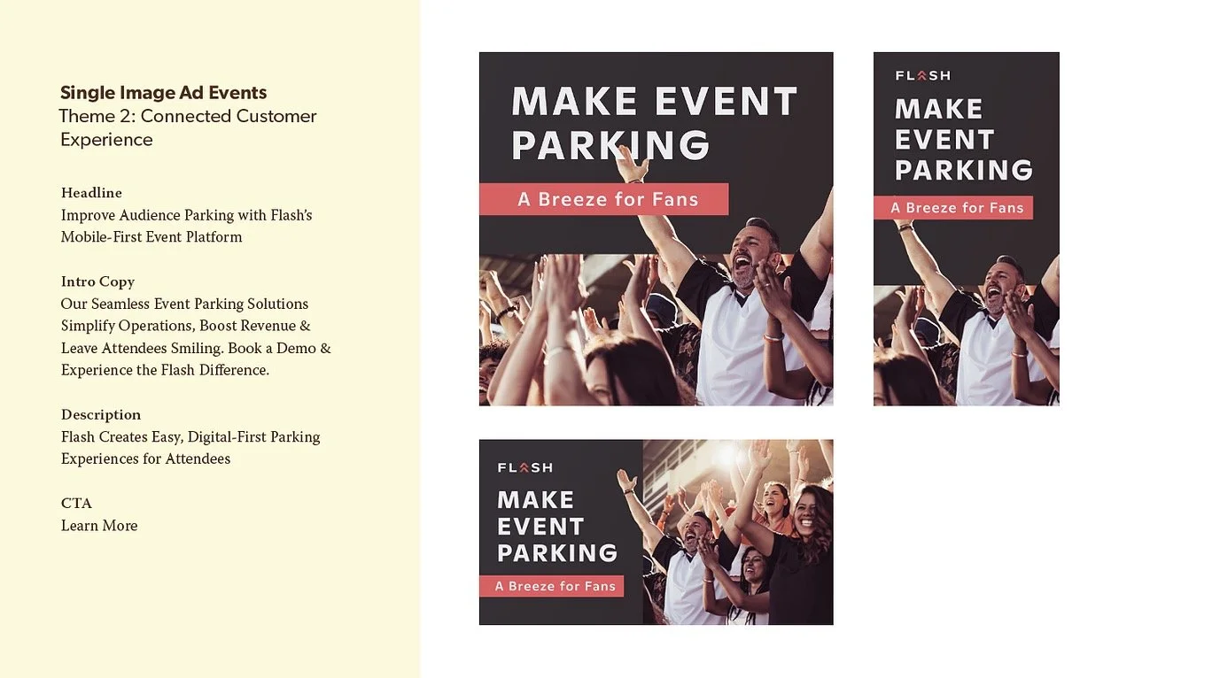Screen dimensions: 1212x678
Task: Click the 'CTA' section label
Action: click(x=76, y=503)
